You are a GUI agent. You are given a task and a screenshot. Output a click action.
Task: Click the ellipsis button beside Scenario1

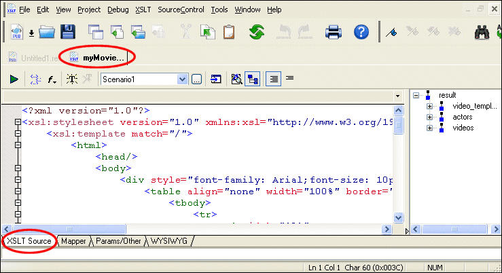click(x=196, y=79)
